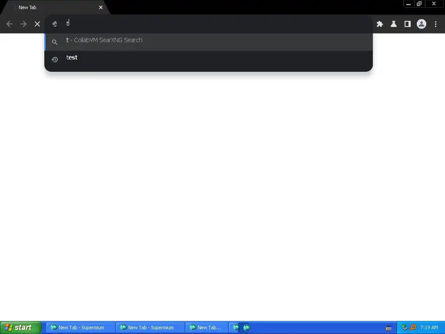Open the on-screen keyboard taskbar icon
The width and height of the screenshot is (445, 334).
pyautogui.click(x=389, y=328)
